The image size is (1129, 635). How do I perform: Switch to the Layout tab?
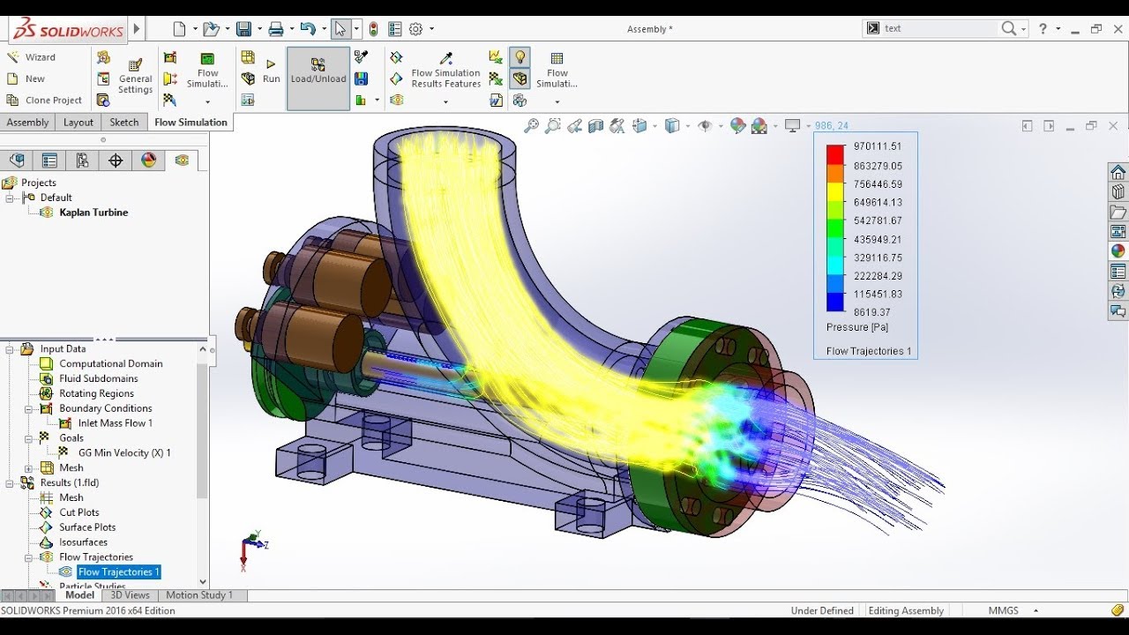click(79, 123)
